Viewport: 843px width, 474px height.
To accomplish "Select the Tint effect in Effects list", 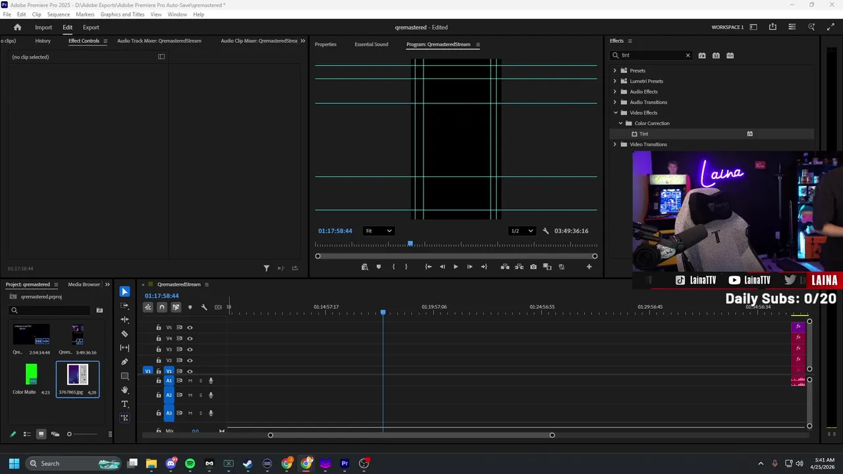I will click(x=643, y=134).
